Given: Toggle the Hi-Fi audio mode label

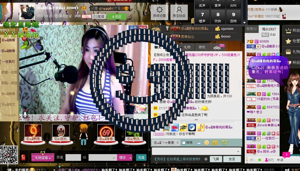Looking at the screenshot, I should [143, 28].
